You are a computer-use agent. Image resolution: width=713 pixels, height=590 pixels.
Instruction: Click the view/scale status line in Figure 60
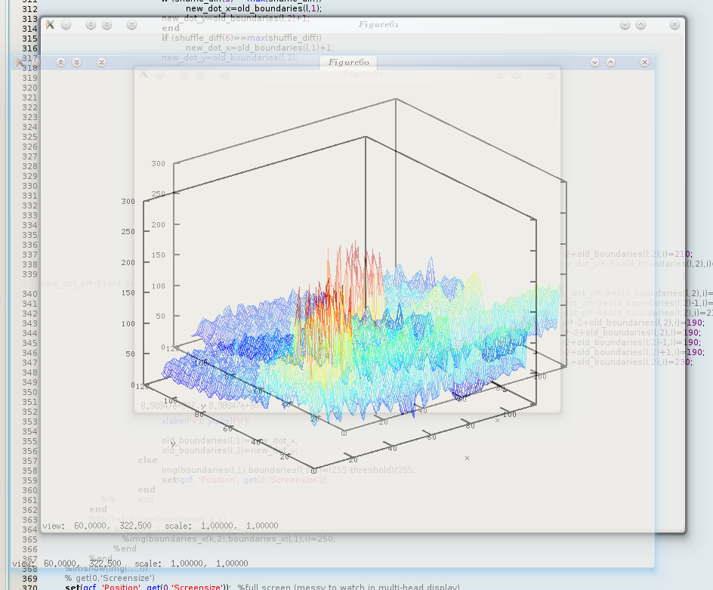point(130,564)
